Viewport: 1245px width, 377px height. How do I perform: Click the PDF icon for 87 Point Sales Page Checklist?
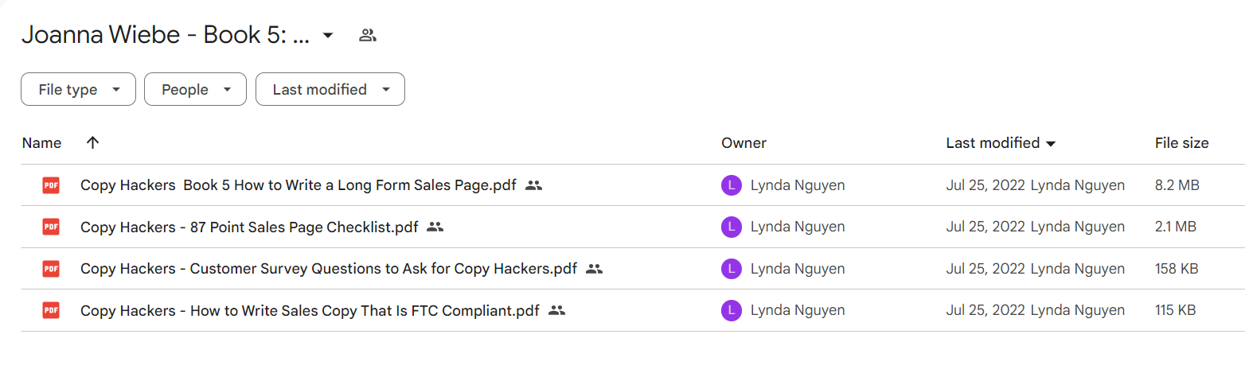point(51,227)
